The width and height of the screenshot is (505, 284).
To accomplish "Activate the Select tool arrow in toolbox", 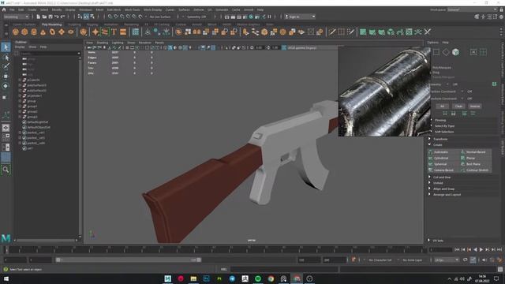I will click(6, 47).
